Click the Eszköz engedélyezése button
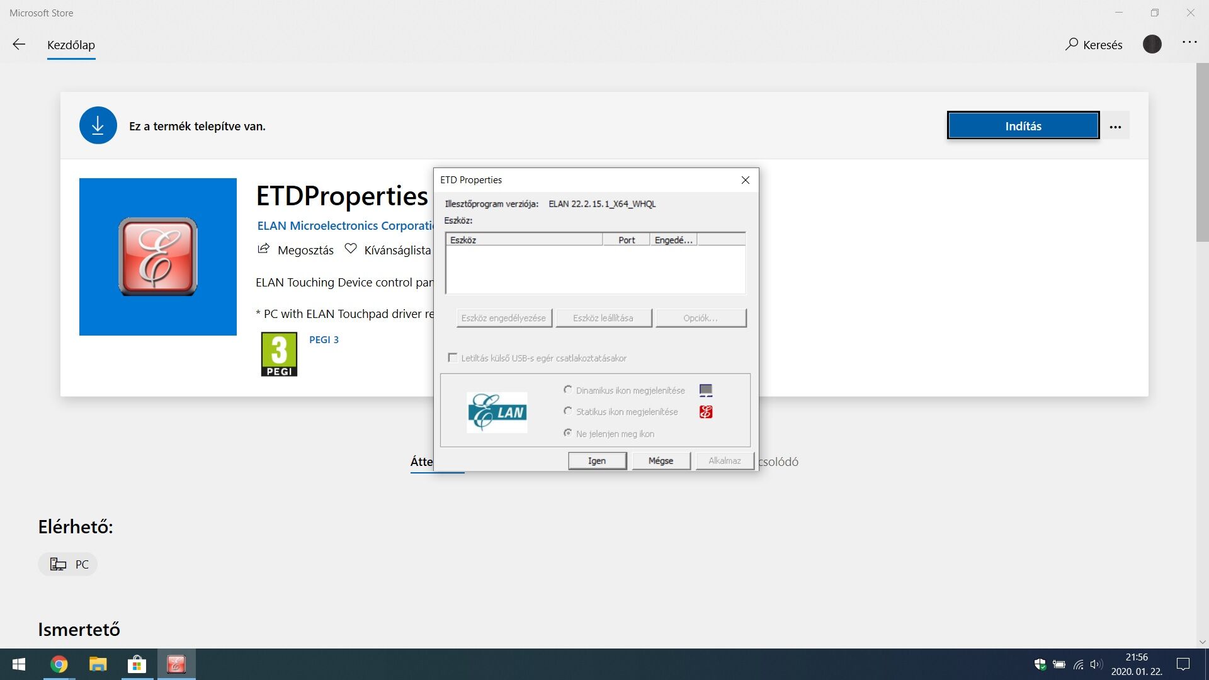The width and height of the screenshot is (1209, 680). (x=504, y=318)
